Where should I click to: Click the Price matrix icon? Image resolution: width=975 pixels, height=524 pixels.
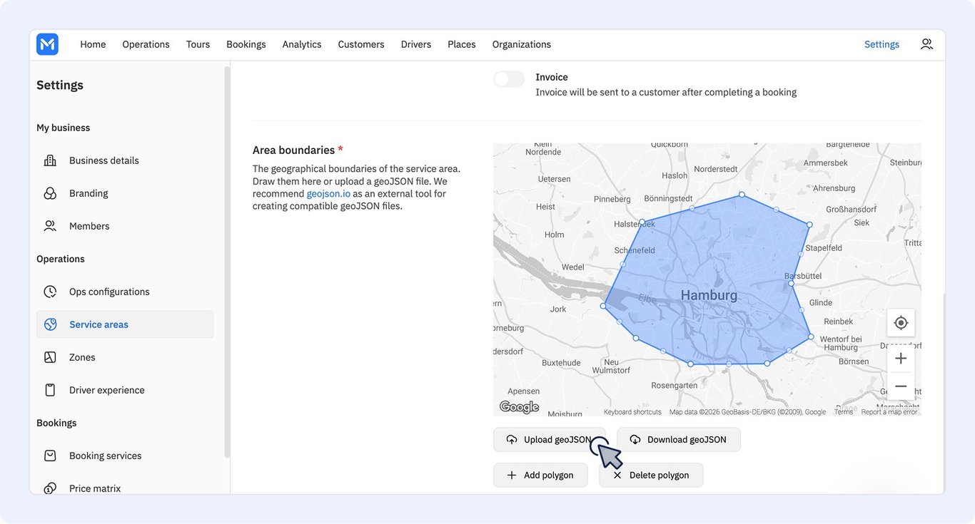[50, 488]
